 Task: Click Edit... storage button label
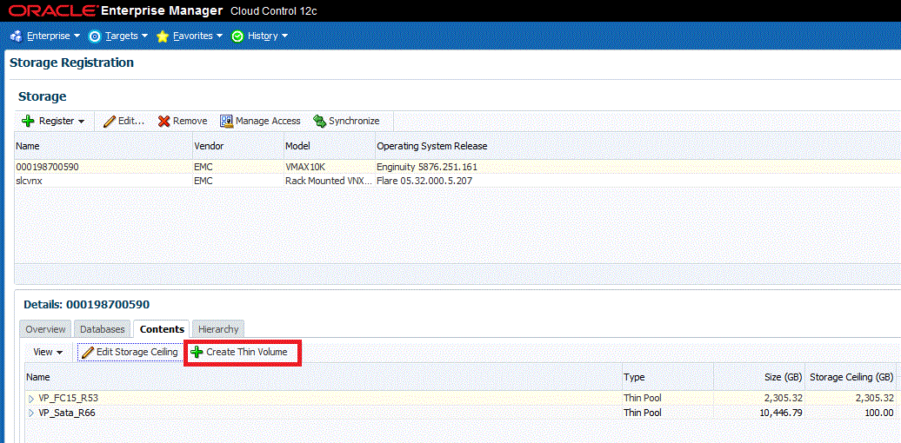[x=131, y=121]
